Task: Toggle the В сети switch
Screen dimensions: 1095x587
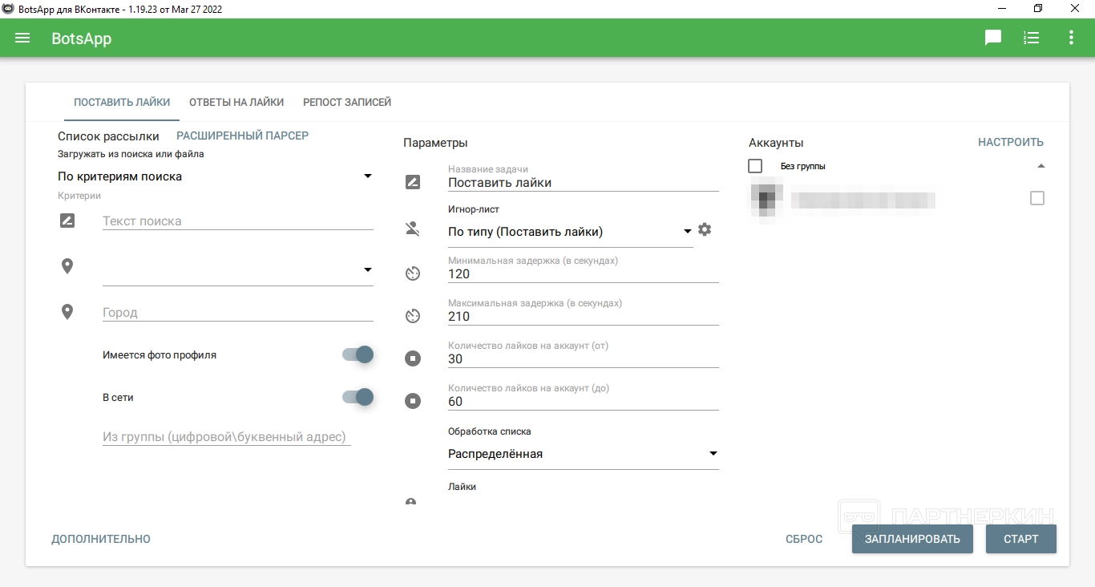Action: (358, 397)
